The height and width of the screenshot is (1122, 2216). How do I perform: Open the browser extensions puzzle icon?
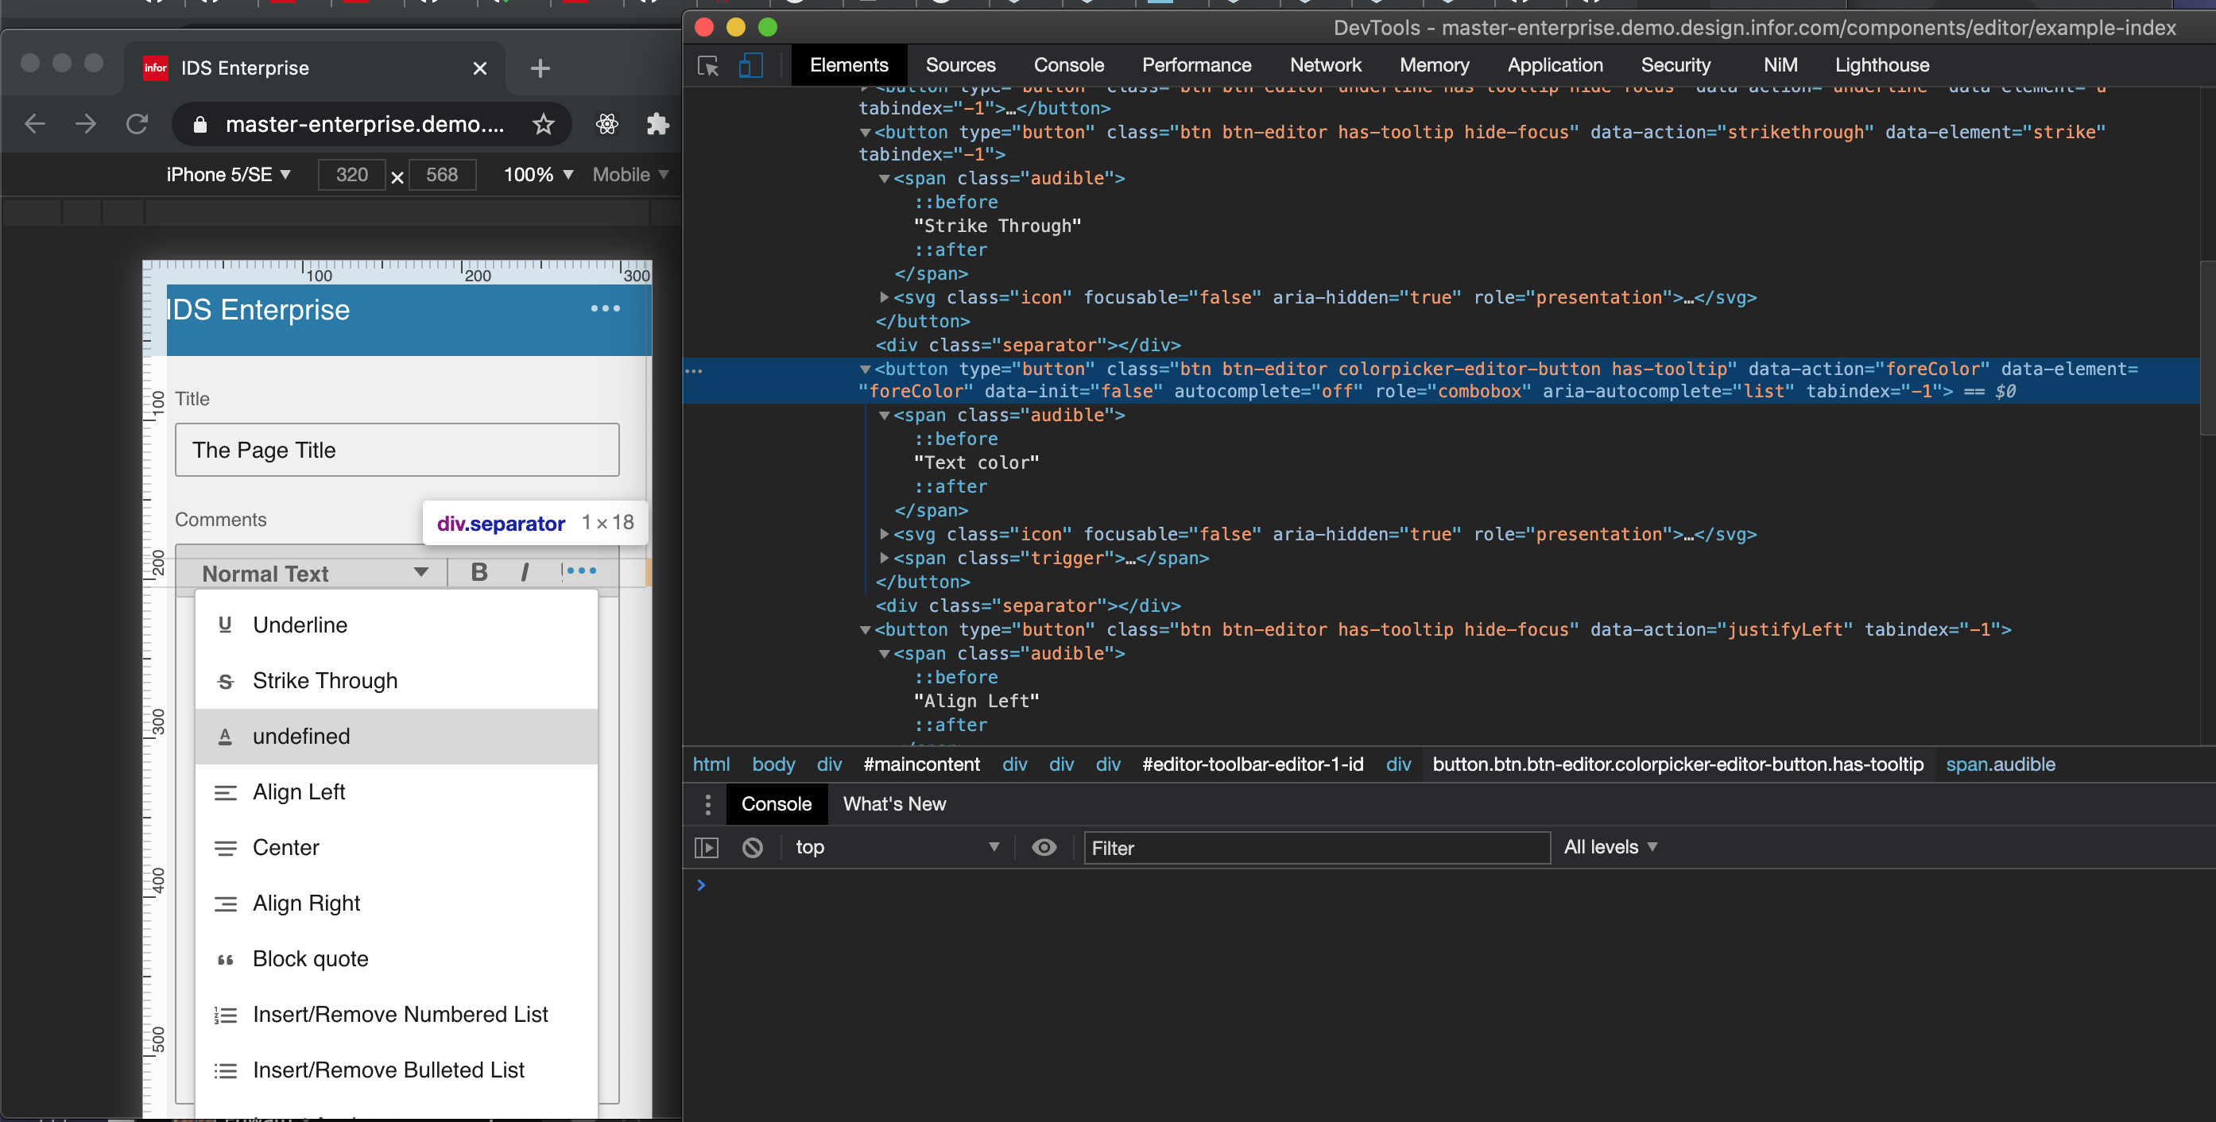coord(657,125)
